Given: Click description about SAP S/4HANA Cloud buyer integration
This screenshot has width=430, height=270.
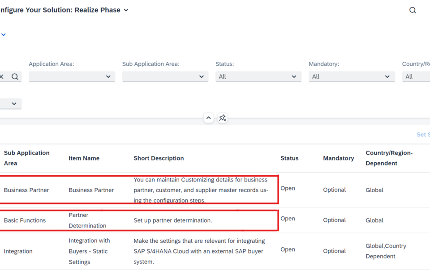Looking at the screenshot, I should [x=199, y=251].
